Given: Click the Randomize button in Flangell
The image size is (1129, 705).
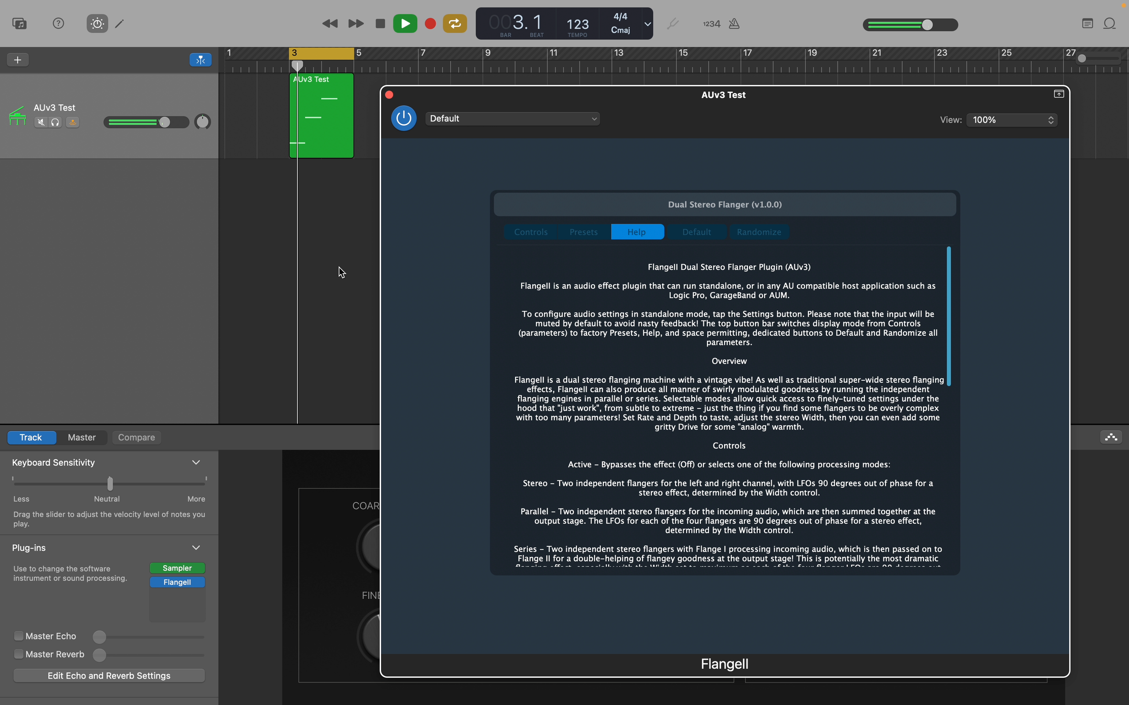Looking at the screenshot, I should (x=759, y=232).
